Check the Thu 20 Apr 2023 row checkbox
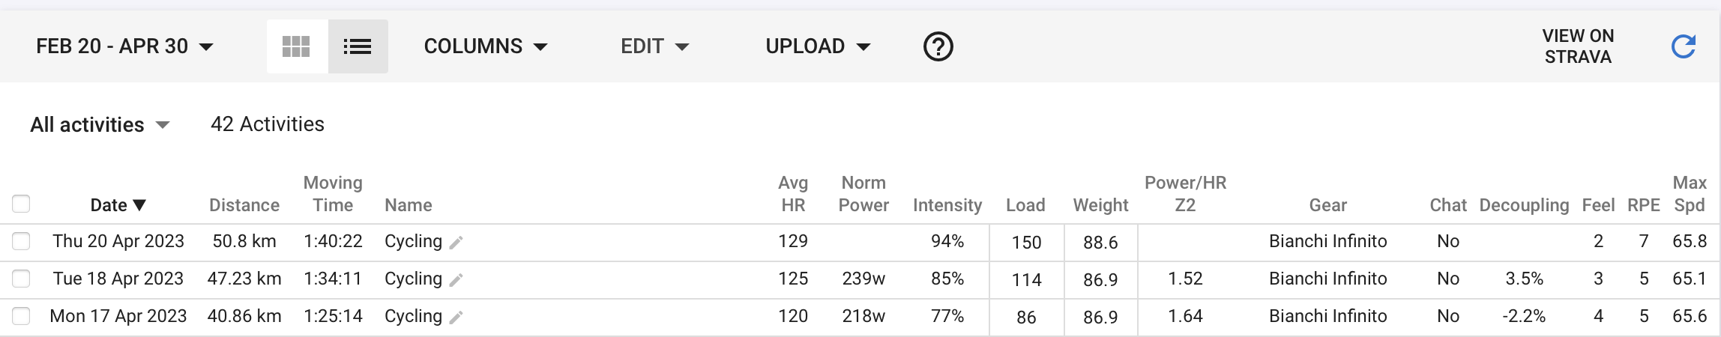This screenshot has width=1721, height=337. 21,241
